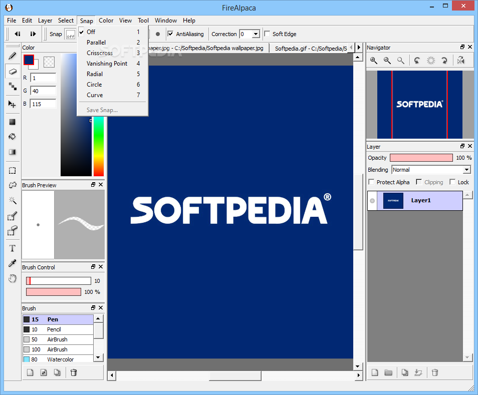The width and height of the screenshot is (478, 395).
Task: Enable Clipping checkbox
Action: point(419,182)
